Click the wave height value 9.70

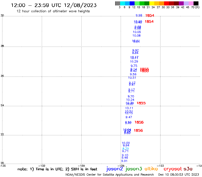click(x=131, y=96)
